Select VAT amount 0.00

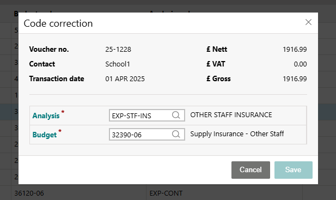[x=300, y=64]
